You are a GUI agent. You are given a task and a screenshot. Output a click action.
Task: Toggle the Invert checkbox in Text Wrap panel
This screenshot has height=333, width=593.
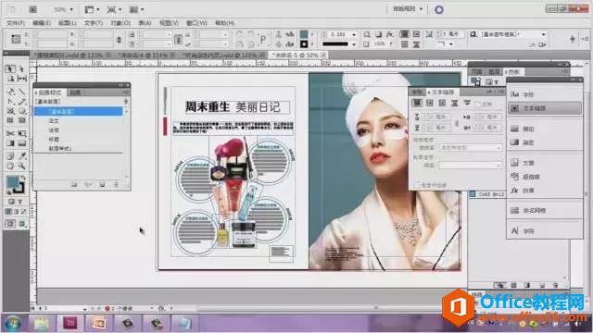point(478,104)
